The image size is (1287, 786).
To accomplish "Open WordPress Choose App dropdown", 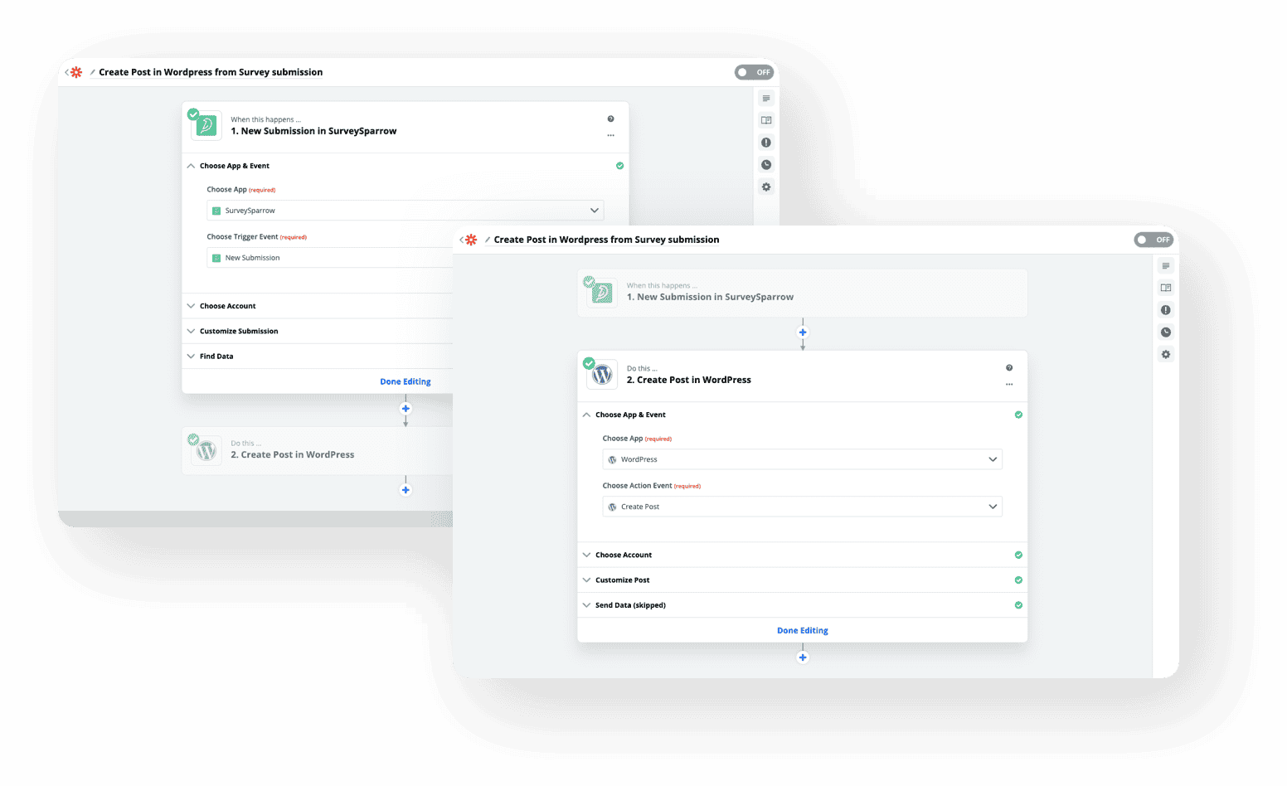I will (802, 459).
